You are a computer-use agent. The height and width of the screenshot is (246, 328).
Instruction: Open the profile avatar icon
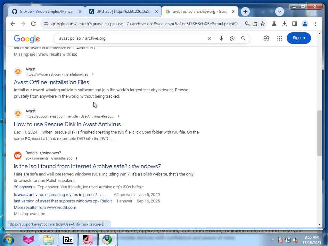pos(305,24)
